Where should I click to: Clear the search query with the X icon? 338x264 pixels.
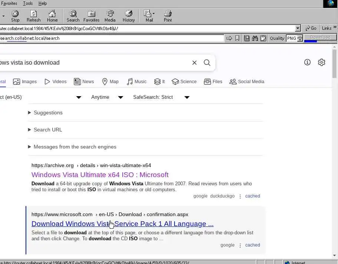(x=195, y=63)
